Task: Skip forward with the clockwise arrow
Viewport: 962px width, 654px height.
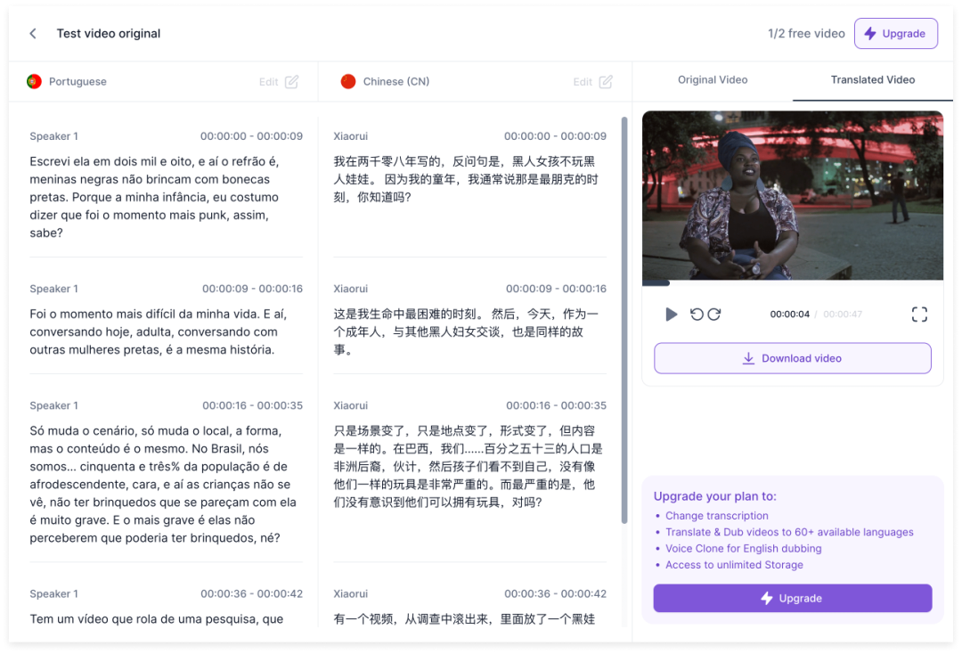Action: click(714, 315)
